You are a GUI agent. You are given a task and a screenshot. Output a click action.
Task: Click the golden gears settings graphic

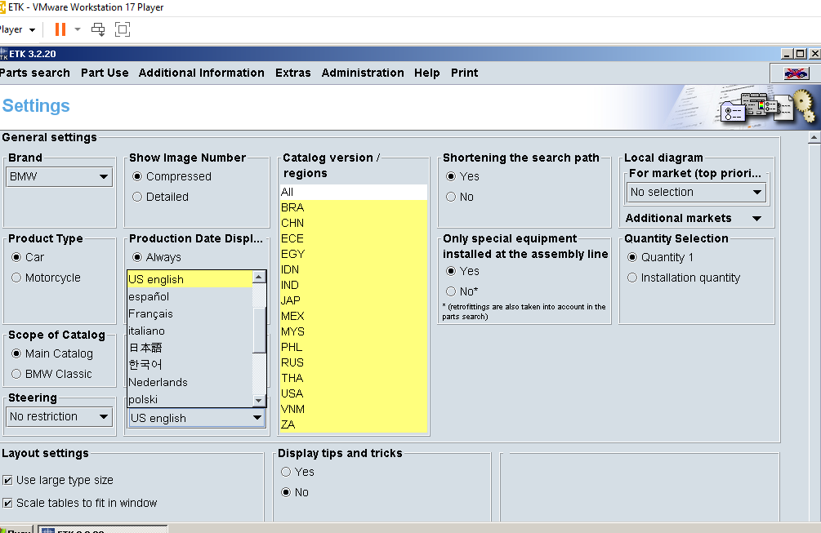tap(803, 105)
